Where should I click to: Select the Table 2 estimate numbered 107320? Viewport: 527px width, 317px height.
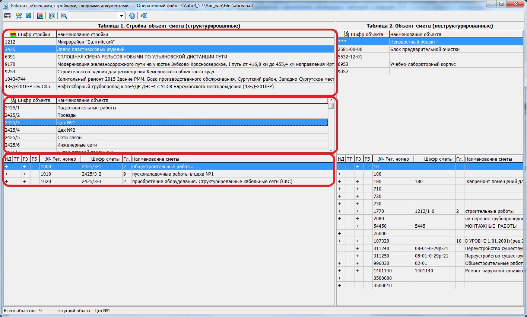coord(430,241)
